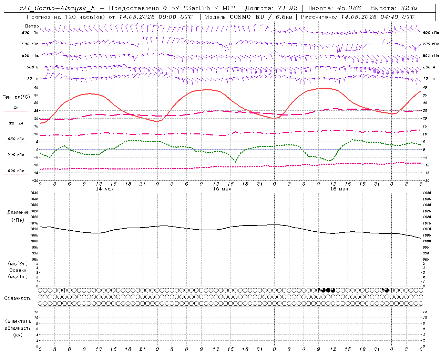Click the left 10 м wind level label
Screen dimensions: 441x352
33,78
